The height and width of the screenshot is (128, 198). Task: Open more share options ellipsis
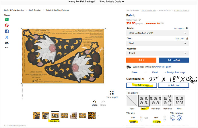point(7,48)
